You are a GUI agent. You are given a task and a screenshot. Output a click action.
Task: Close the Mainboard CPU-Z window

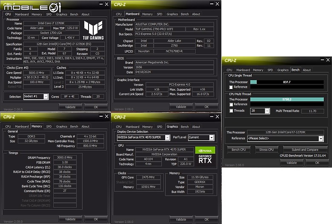click(x=217, y=4)
